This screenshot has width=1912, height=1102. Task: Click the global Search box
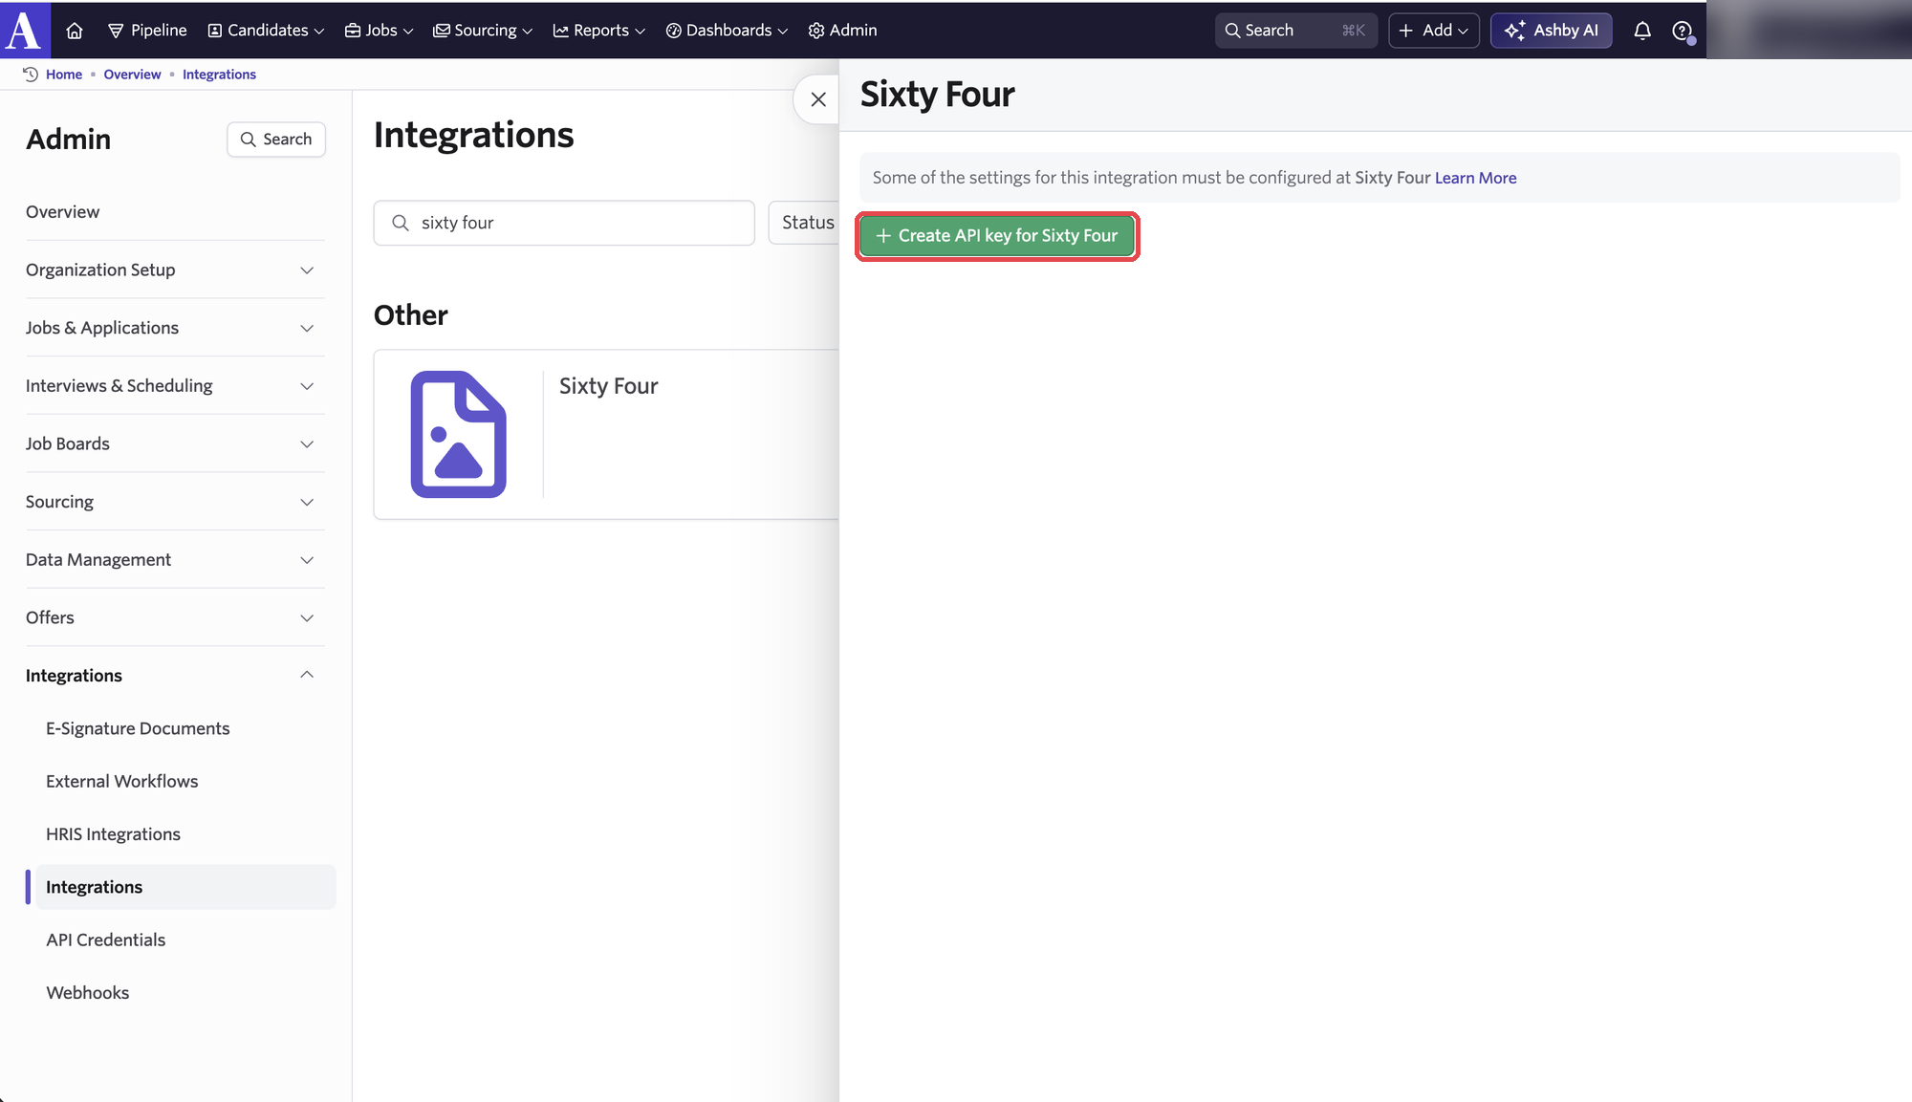click(x=1295, y=31)
